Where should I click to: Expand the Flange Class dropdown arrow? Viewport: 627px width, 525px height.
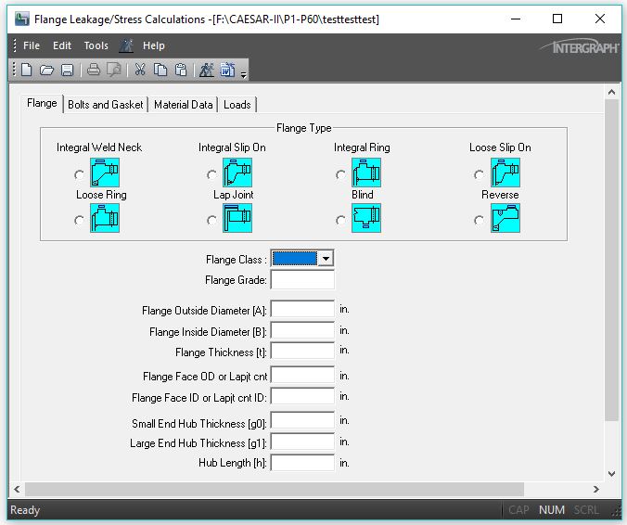pyautogui.click(x=326, y=259)
